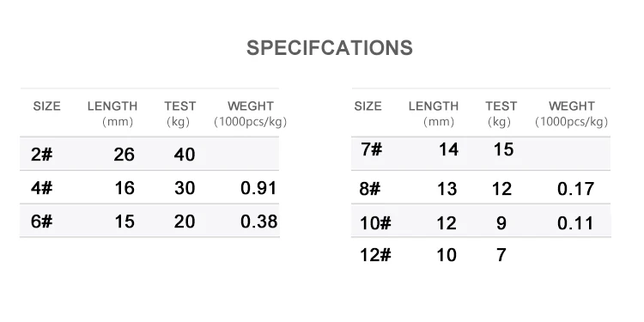Click the 4# size cell
The height and width of the screenshot is (322, 644).
click(x=41, y=188)
